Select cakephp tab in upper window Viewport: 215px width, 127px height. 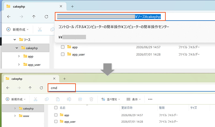(x=35, y=6)
